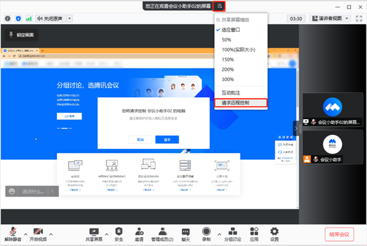Click 锁定画面 lock screen button
The height and width of the screenshot is (246, 367).
22,36
